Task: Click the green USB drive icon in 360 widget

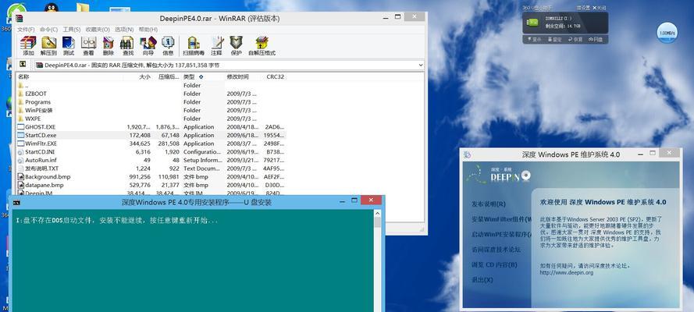Action: [x=533, y=21]
